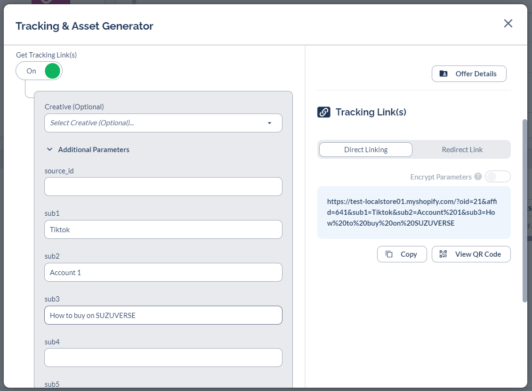Click the source_id input field
Viewport: 532px width, 391px height.
(x=163, y=187)
